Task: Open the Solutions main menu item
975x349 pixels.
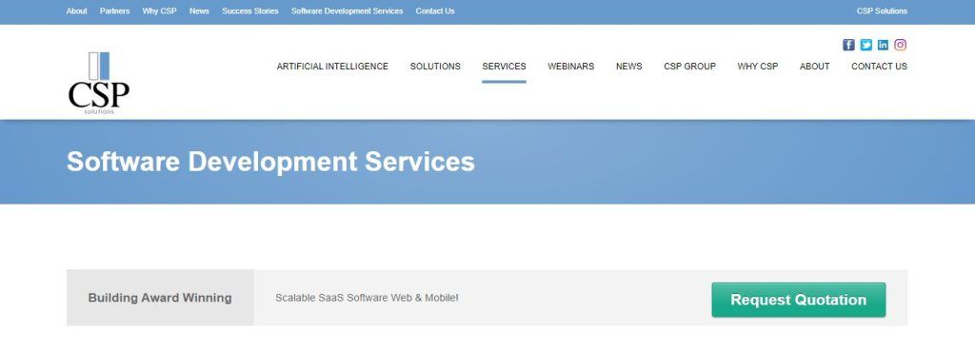Action: [435, 67]
